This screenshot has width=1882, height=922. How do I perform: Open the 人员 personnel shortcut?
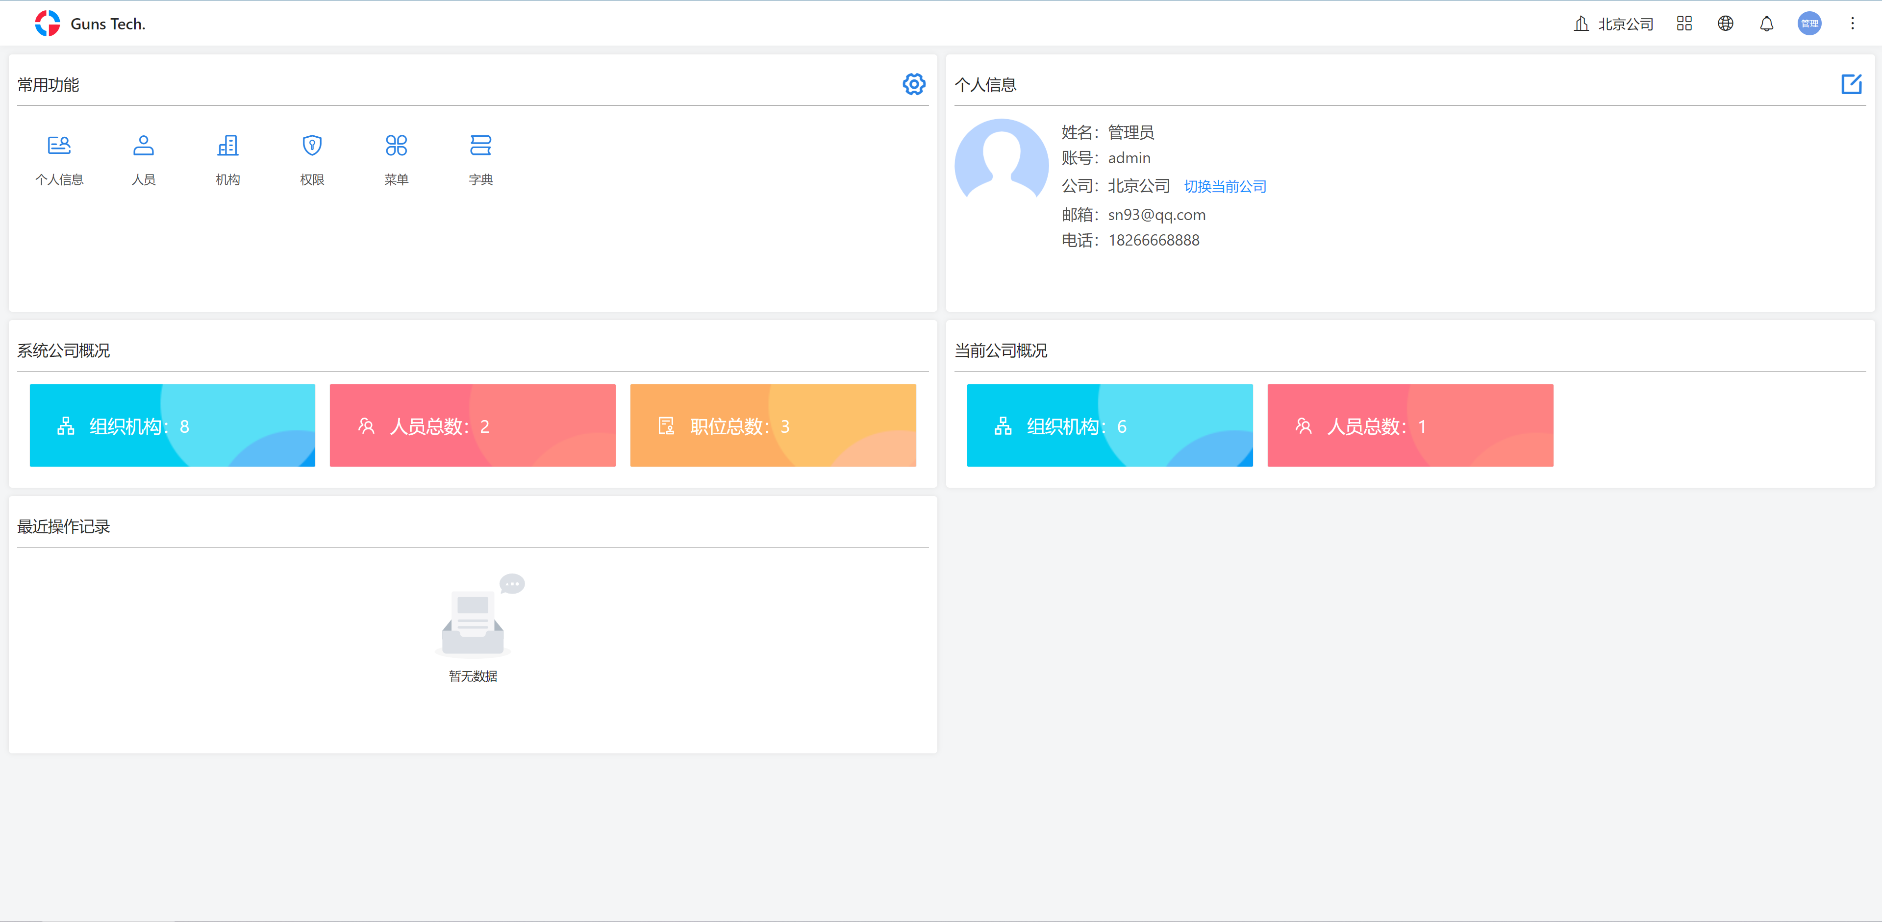(x=143, y=146)
